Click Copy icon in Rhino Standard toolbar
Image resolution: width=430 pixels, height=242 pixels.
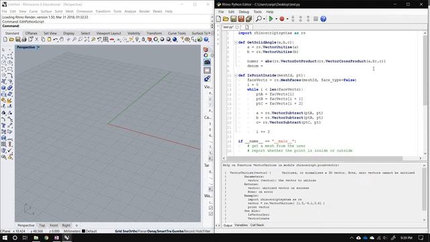tap(43, 40)
